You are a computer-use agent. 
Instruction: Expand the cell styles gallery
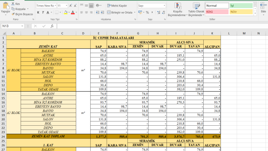click(x=255, y=13)
